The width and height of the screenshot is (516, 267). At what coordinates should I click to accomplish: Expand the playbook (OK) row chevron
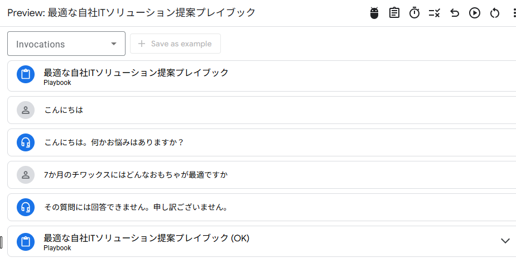click(505, 241)
